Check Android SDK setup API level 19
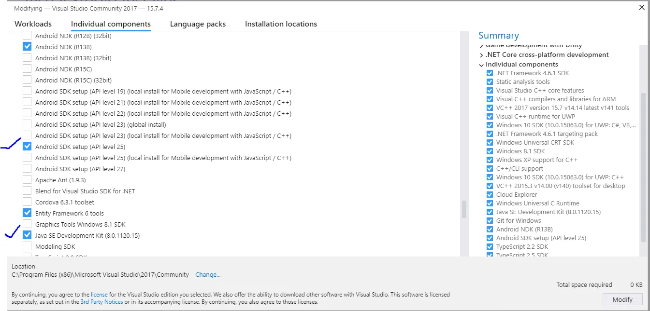The height and width of the screenshot is (311, 650). click(x=27, y=91)
